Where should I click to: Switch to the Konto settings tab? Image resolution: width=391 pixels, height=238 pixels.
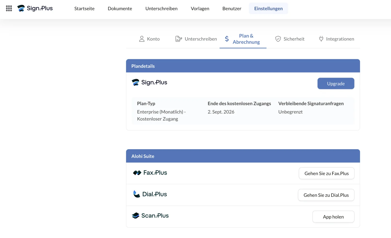pos(149,39)
